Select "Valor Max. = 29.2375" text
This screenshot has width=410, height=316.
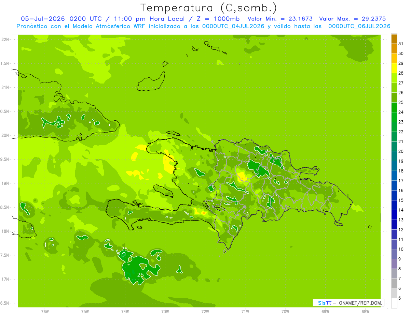click(x=353, y=19)
